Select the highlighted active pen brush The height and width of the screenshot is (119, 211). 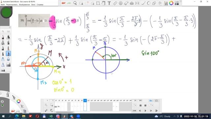[8, 54]
